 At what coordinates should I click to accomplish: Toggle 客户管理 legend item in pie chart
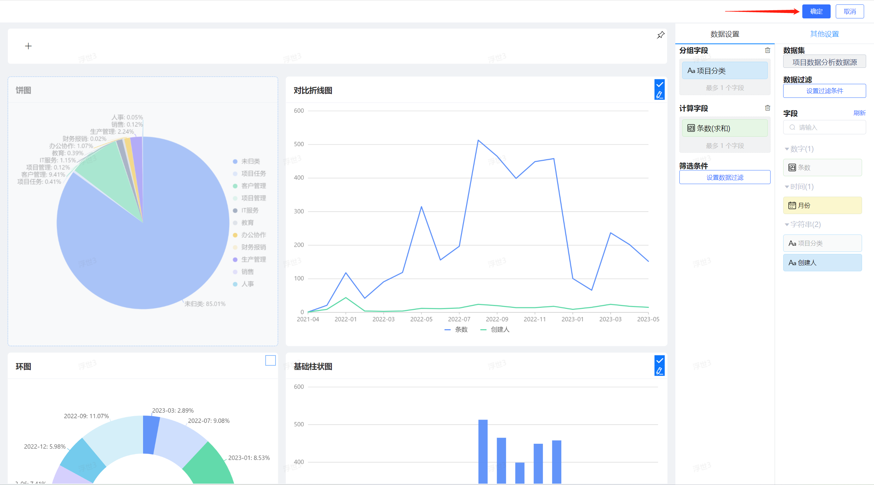tap(250, 186)
